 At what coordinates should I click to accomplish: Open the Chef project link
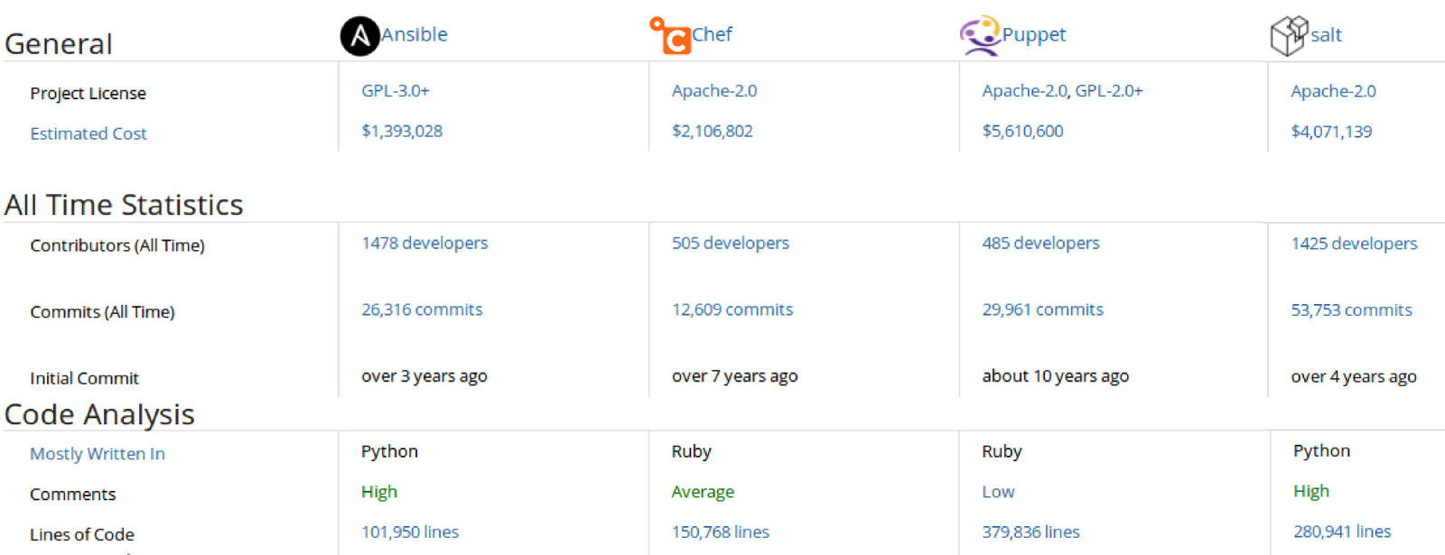click(x=712, y=34)
